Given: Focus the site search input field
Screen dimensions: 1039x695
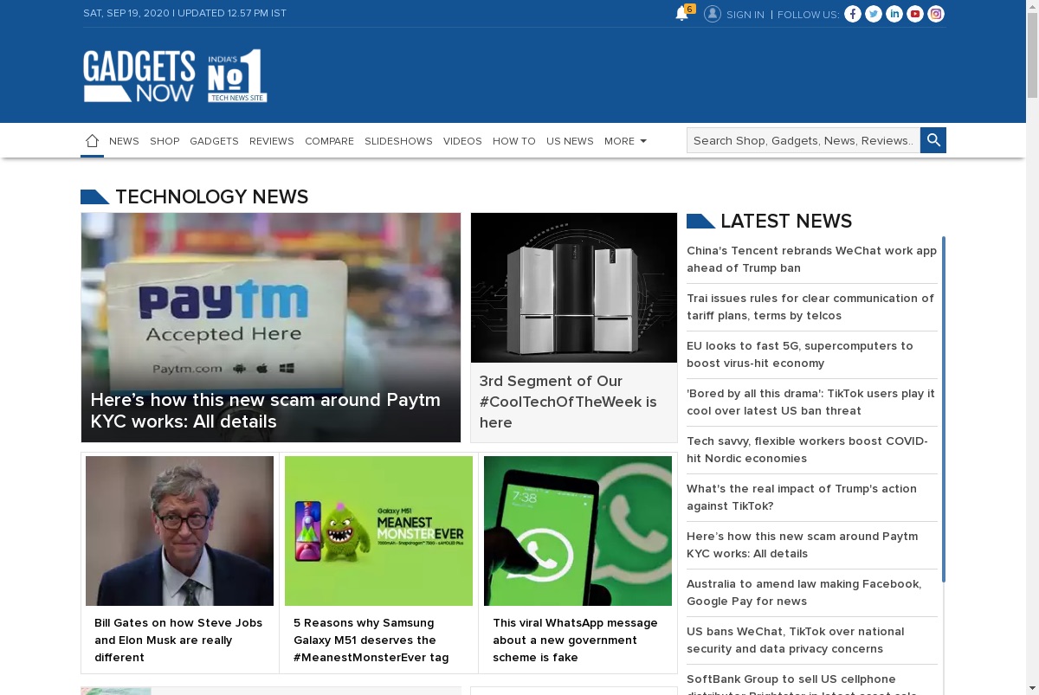Looking at the screenshot, I should coord(803,140).
